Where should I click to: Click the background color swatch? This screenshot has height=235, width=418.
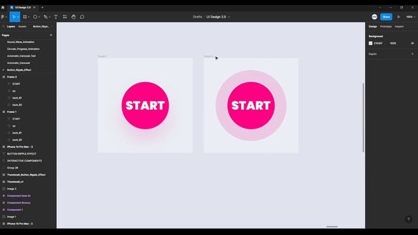[x=370, y=43]
